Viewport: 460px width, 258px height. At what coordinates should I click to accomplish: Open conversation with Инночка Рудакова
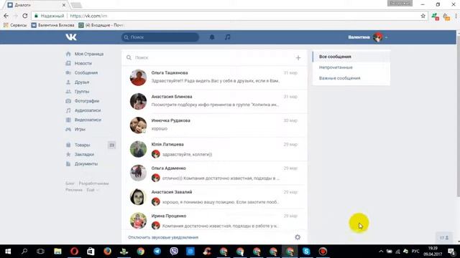(x=214, y=125)
